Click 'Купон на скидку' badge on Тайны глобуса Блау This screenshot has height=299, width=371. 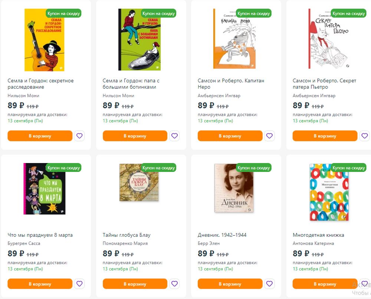(x=158, y=167)
